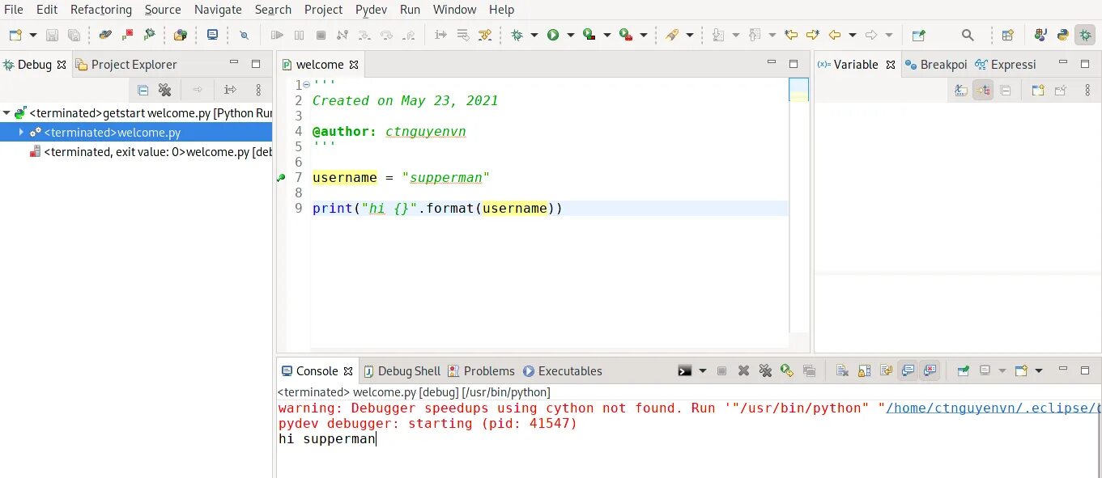Click the Coverage launch icon

[x=589, y=35]
